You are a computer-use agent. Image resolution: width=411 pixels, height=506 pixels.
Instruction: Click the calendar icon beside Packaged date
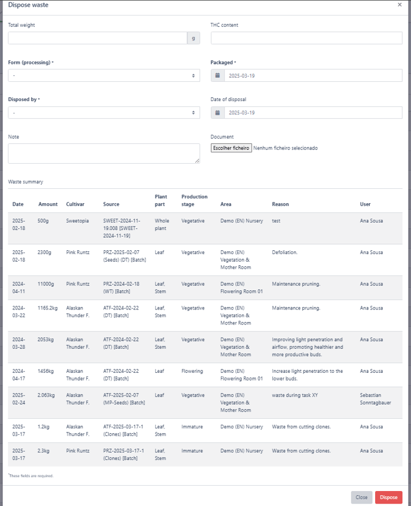tap(218, 75)
